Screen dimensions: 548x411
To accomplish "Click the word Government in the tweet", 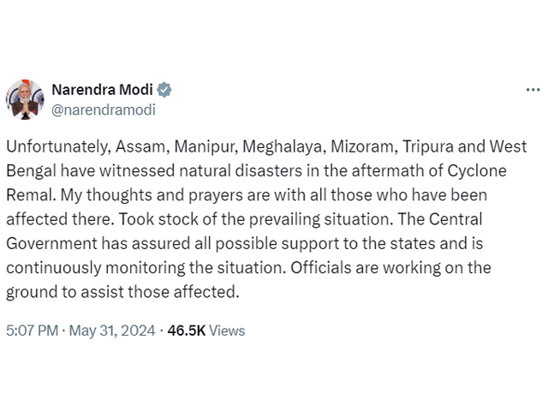I will pos(51,243).
